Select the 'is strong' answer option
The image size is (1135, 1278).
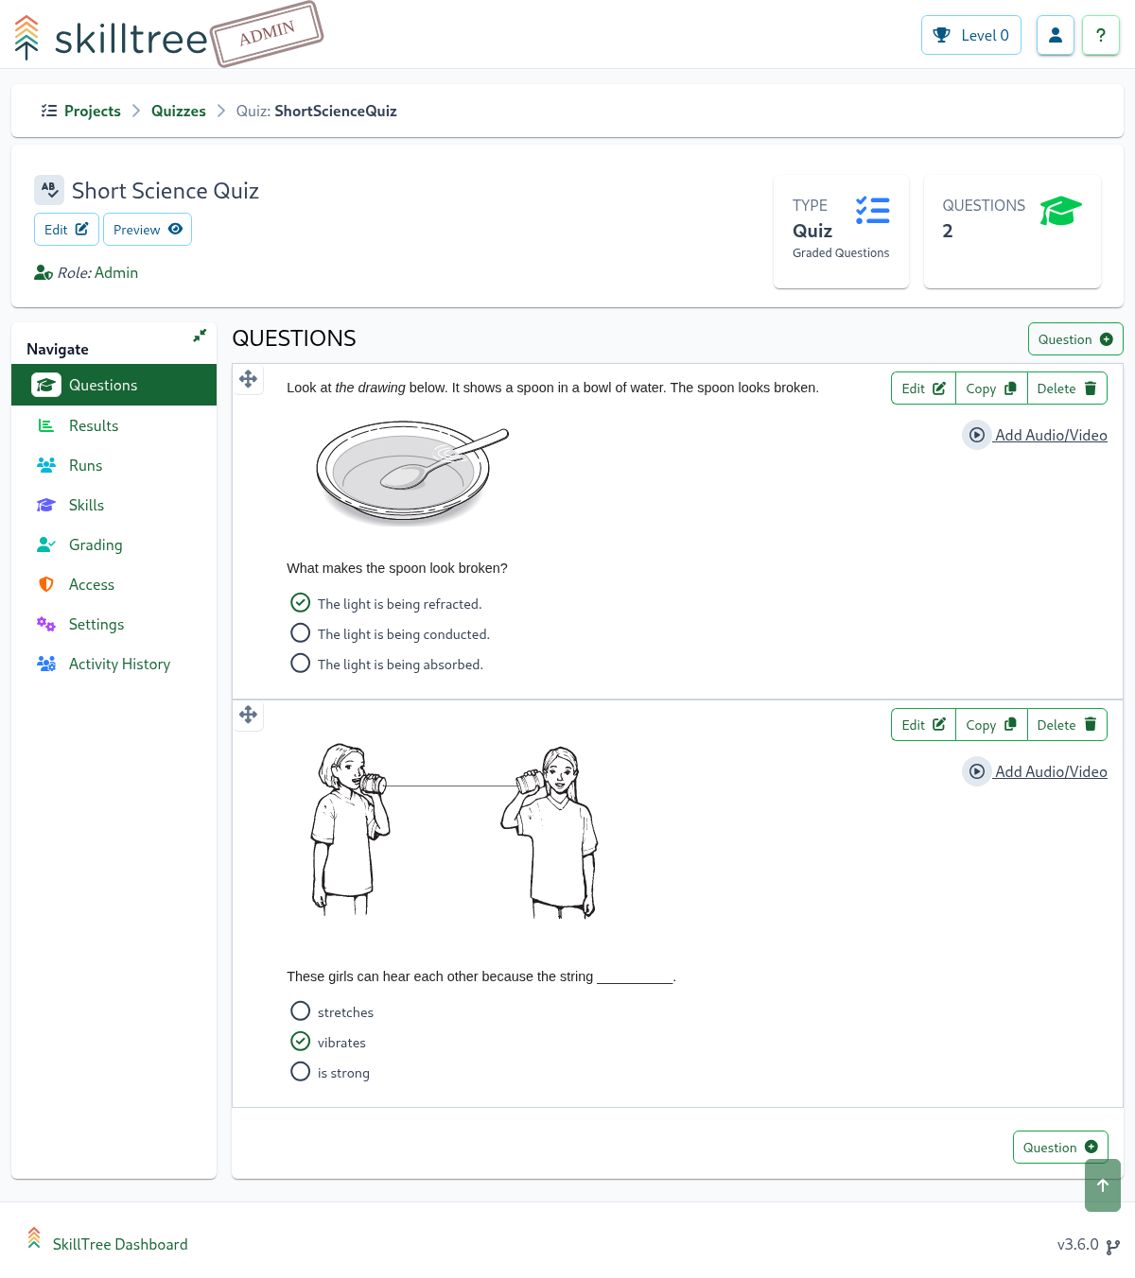[x=301, y=1072]
